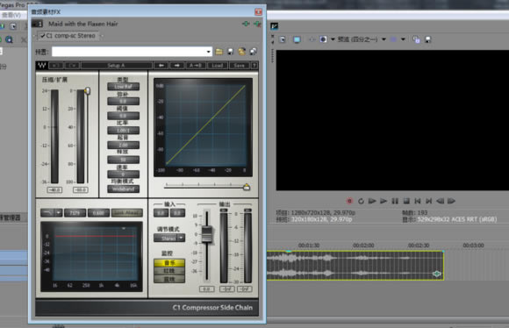The width and height of the screenshot is (509, 328).
Task: Open the filter type dropdown arrow
Action: tap(59, 213)
